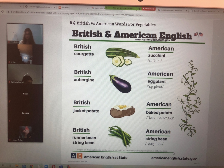224x168 pixels.
Task: Click the padlock site info icon
Action: pyautogui.click(x=9, y=12)
